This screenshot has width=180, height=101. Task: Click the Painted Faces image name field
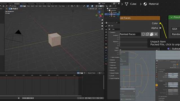pyautogui.click(x=130, y=34)
